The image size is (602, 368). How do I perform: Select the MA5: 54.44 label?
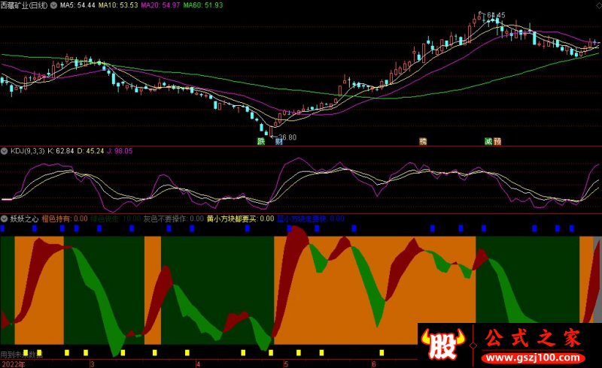[78, 5]
